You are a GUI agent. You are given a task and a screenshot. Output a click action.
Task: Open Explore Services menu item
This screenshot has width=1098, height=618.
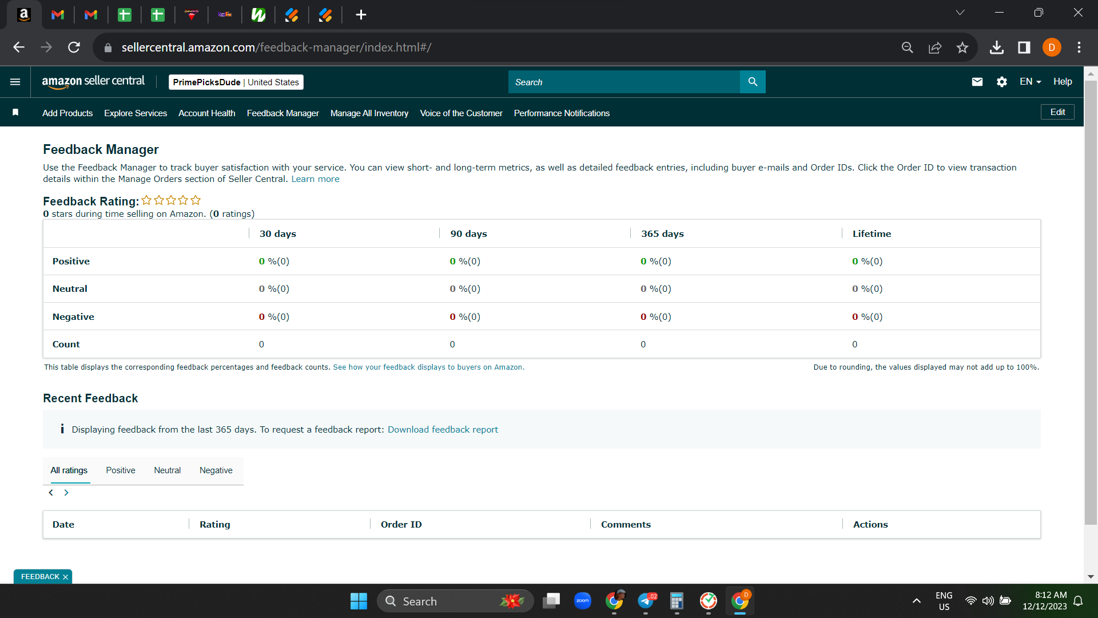[x=136, y=113]
